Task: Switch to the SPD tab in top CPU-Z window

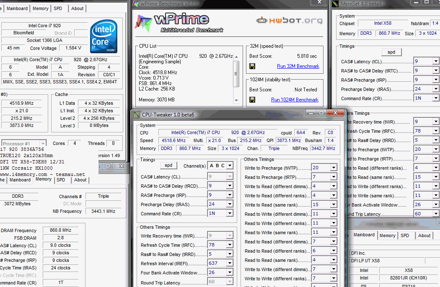Action: point(58,8)
